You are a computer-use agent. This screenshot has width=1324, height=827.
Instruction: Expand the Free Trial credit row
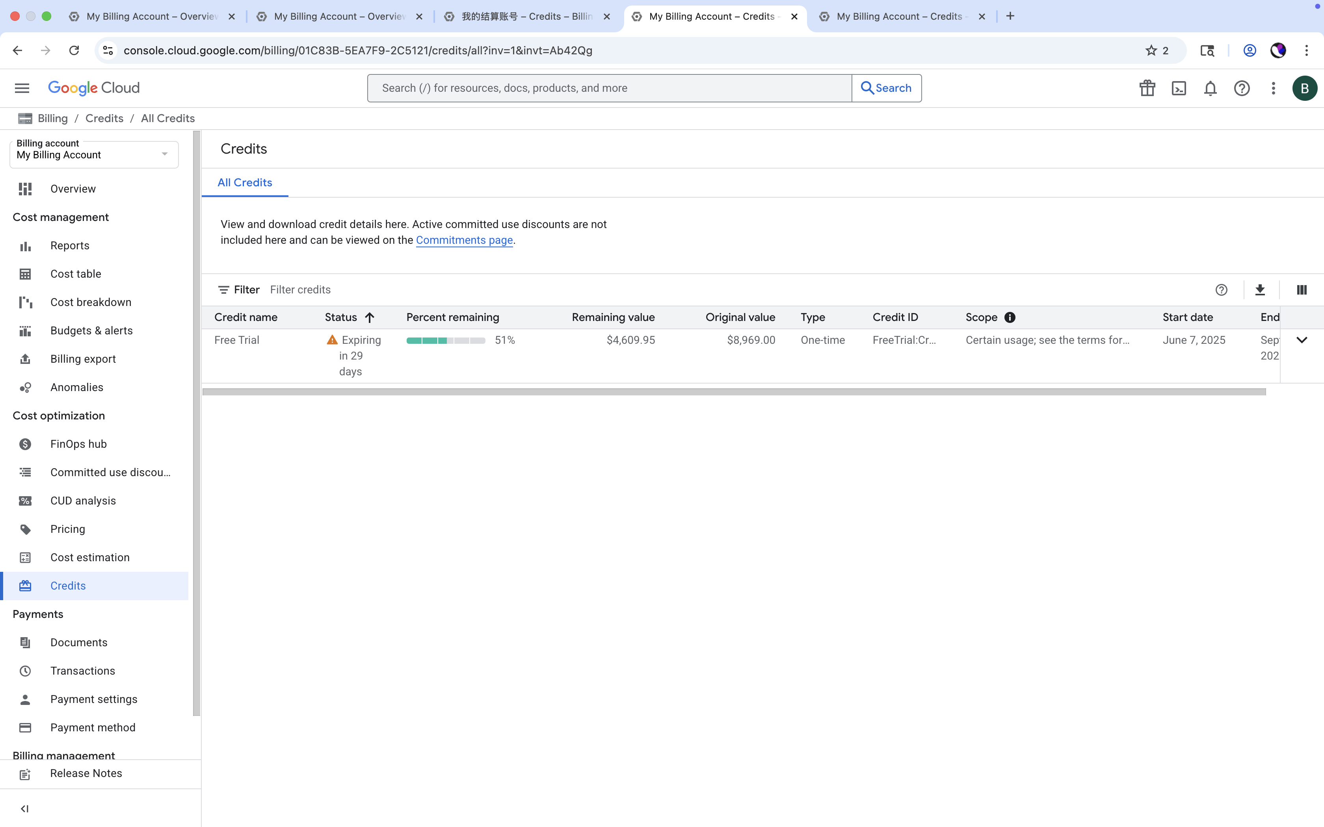(1302, 339)
